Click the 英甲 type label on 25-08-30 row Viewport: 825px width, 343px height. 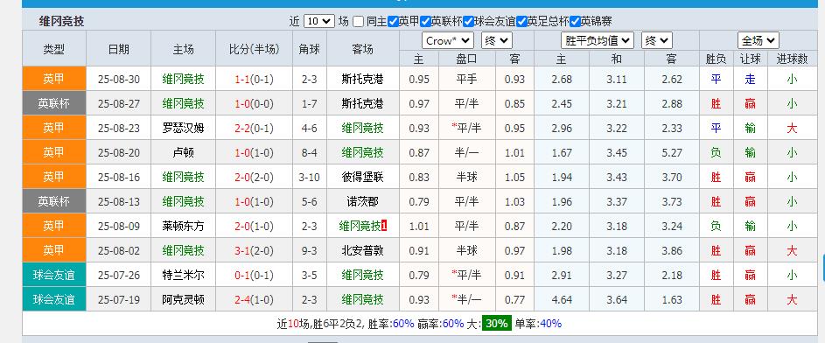pyautogui.click(x=53, y=79)
